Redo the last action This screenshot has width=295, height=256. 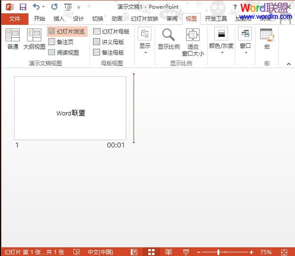click(55, 7)
